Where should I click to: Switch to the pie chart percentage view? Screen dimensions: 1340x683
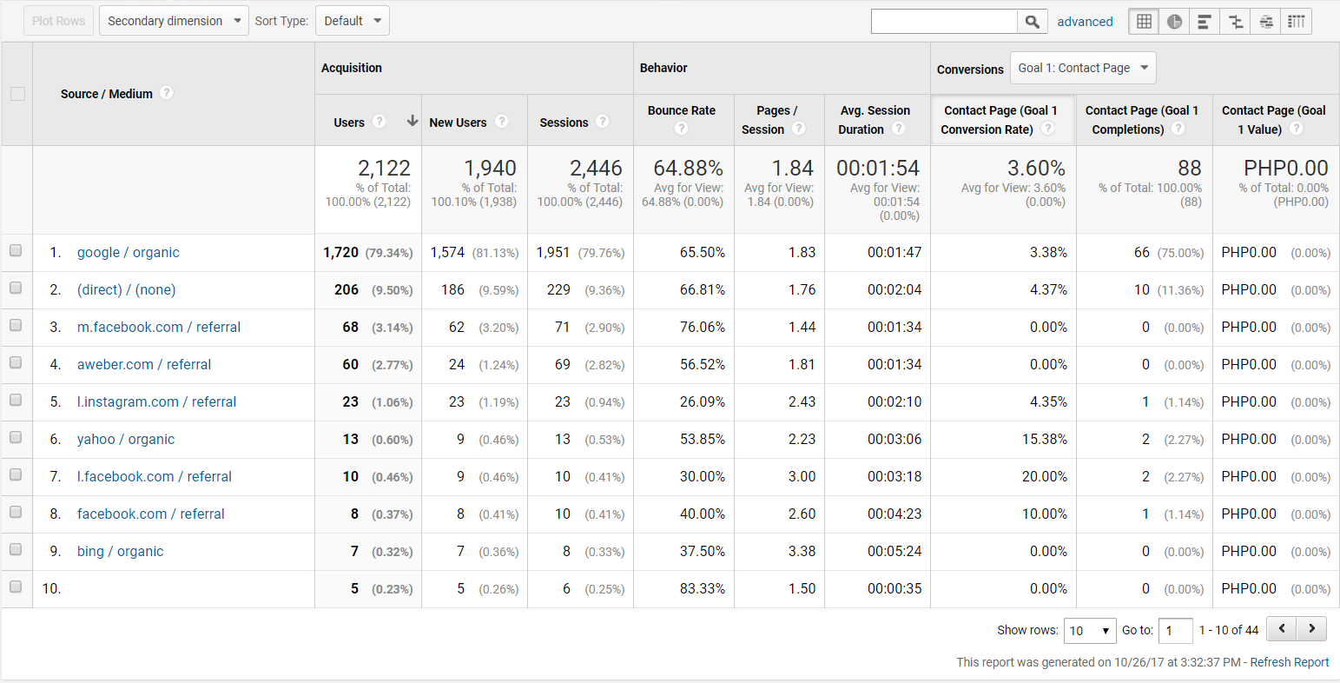click(1174, 22)
